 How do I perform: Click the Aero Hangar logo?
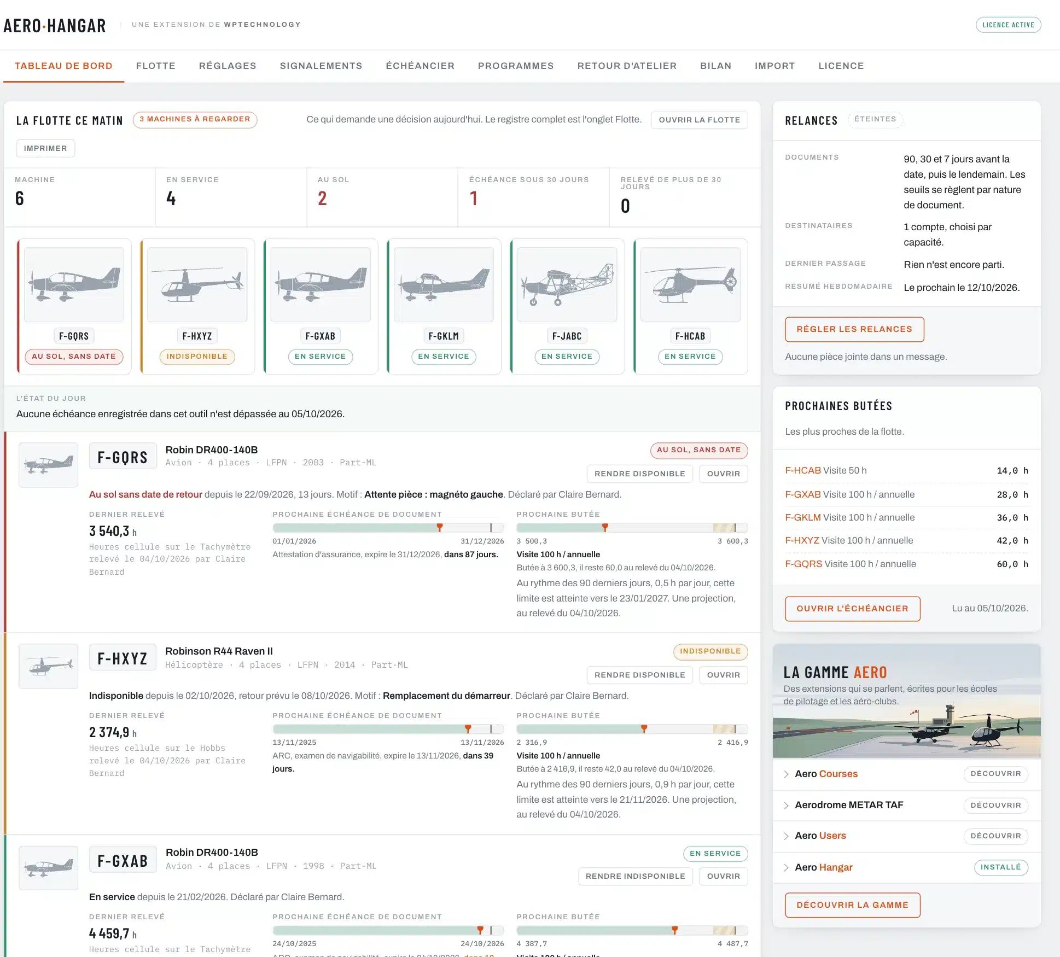(x=55, y=26)
